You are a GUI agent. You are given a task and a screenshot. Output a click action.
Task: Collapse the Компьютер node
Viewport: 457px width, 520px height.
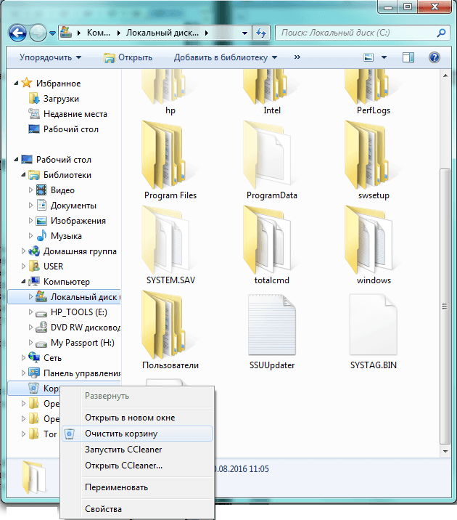tap(23, 281)
